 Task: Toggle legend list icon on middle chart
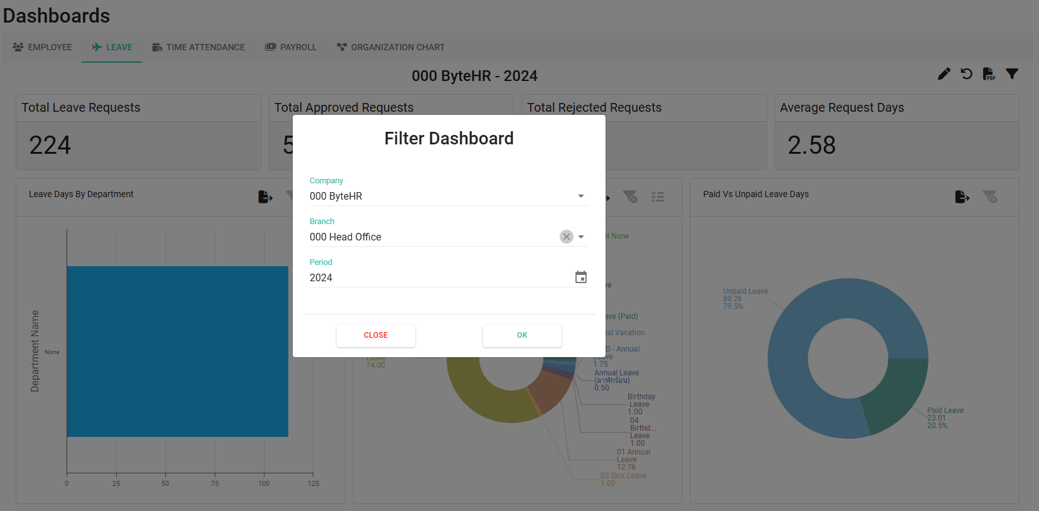[x=658, y=197]
